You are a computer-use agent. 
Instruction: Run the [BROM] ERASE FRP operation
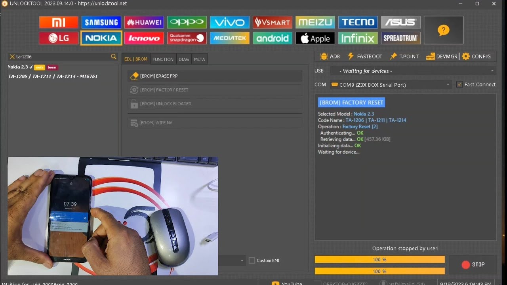(x=215, y=76)
